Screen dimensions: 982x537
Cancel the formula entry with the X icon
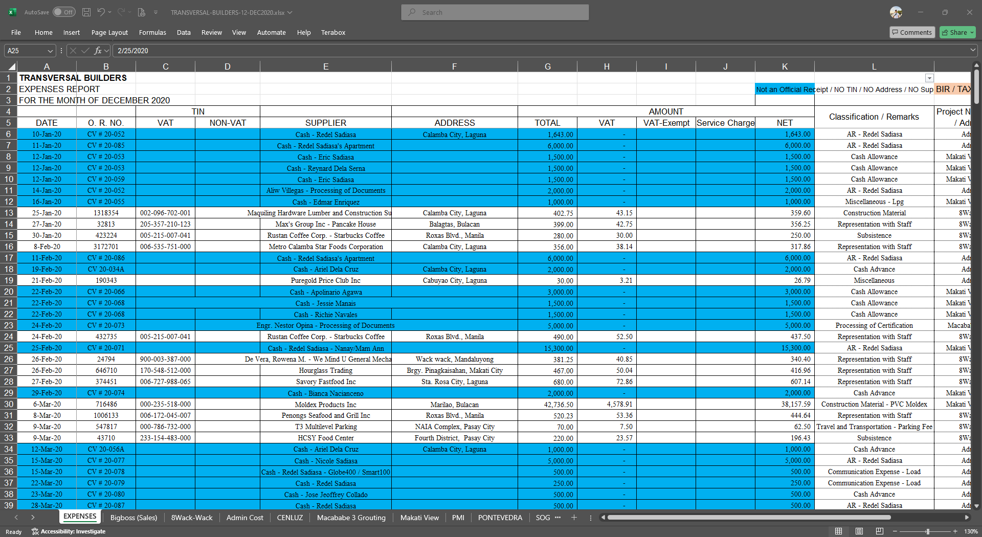click(x=73, y=51)
